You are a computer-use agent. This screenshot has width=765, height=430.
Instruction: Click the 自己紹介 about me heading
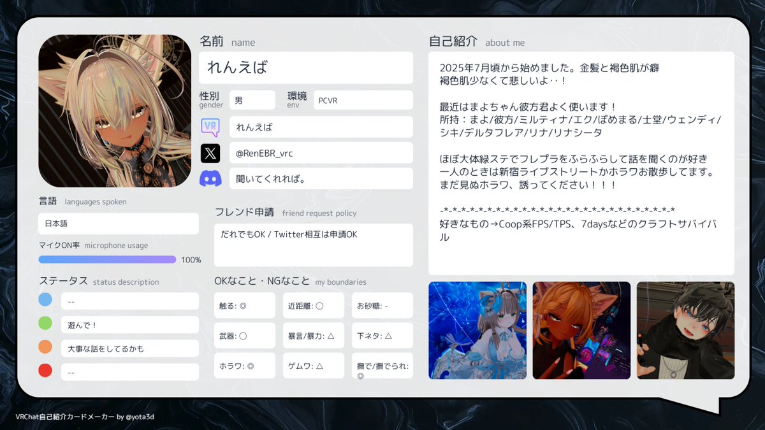point(477,41)
